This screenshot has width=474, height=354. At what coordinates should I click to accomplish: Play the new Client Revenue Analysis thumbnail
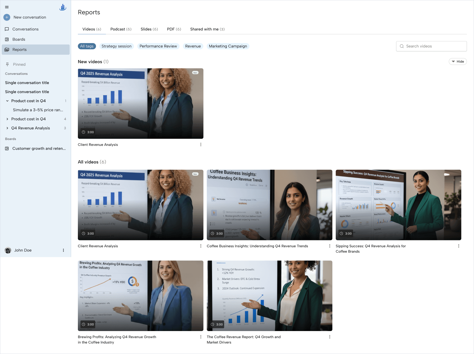tap(140, 103)
